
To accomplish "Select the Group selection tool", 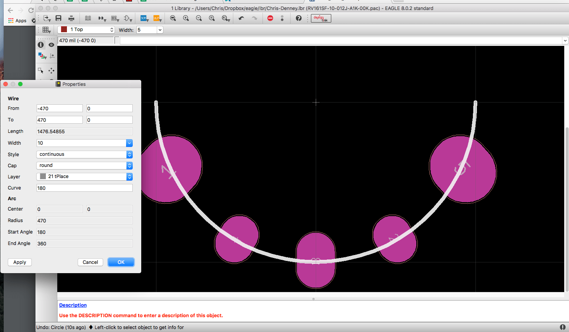I will point(41,71).
